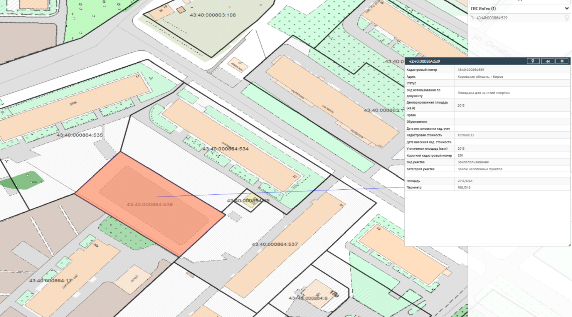This screenshot has width=572, height=317.
Task: Select the Адрес row label
Action: (x=411, y=77)
